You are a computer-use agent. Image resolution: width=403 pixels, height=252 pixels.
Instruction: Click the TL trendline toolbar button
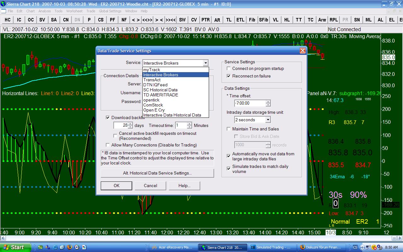(x=229, y=20)
